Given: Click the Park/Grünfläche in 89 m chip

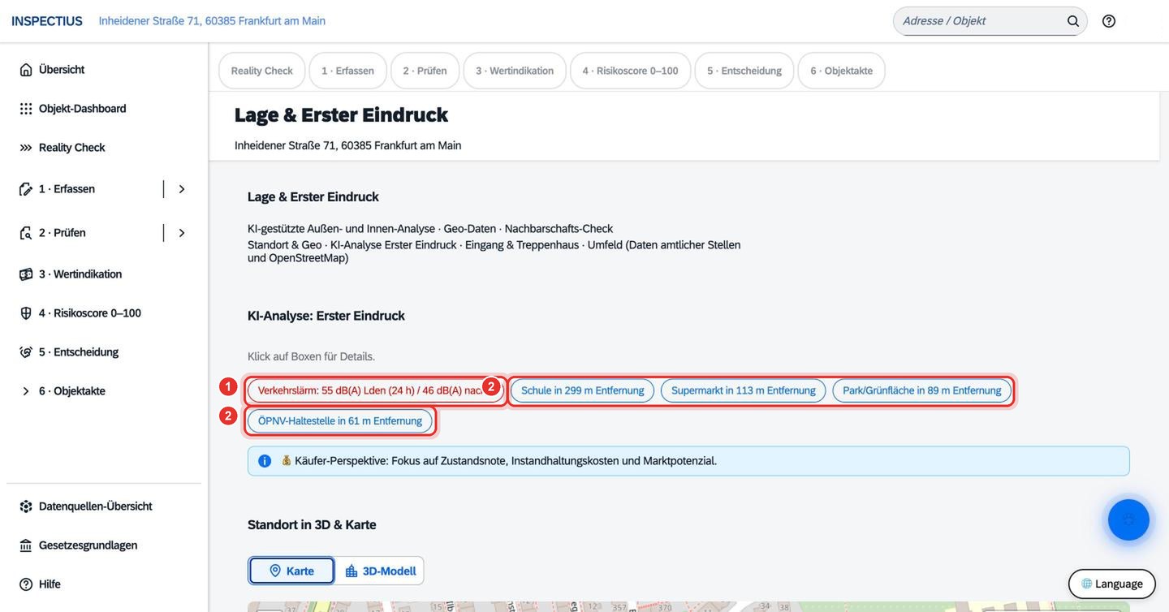Looking at the screenshot, I should point(922,390).
